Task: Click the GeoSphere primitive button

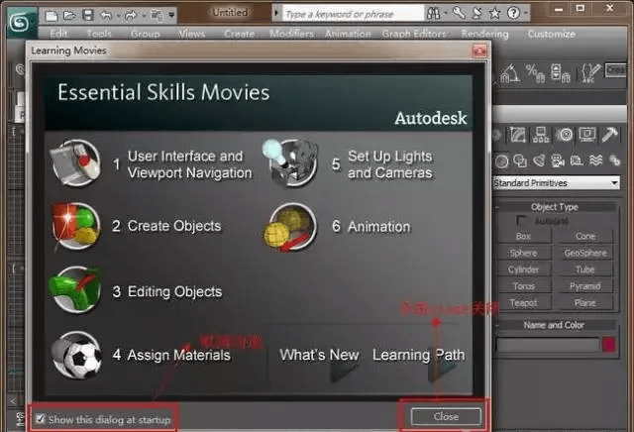Action: click(585, 253)
